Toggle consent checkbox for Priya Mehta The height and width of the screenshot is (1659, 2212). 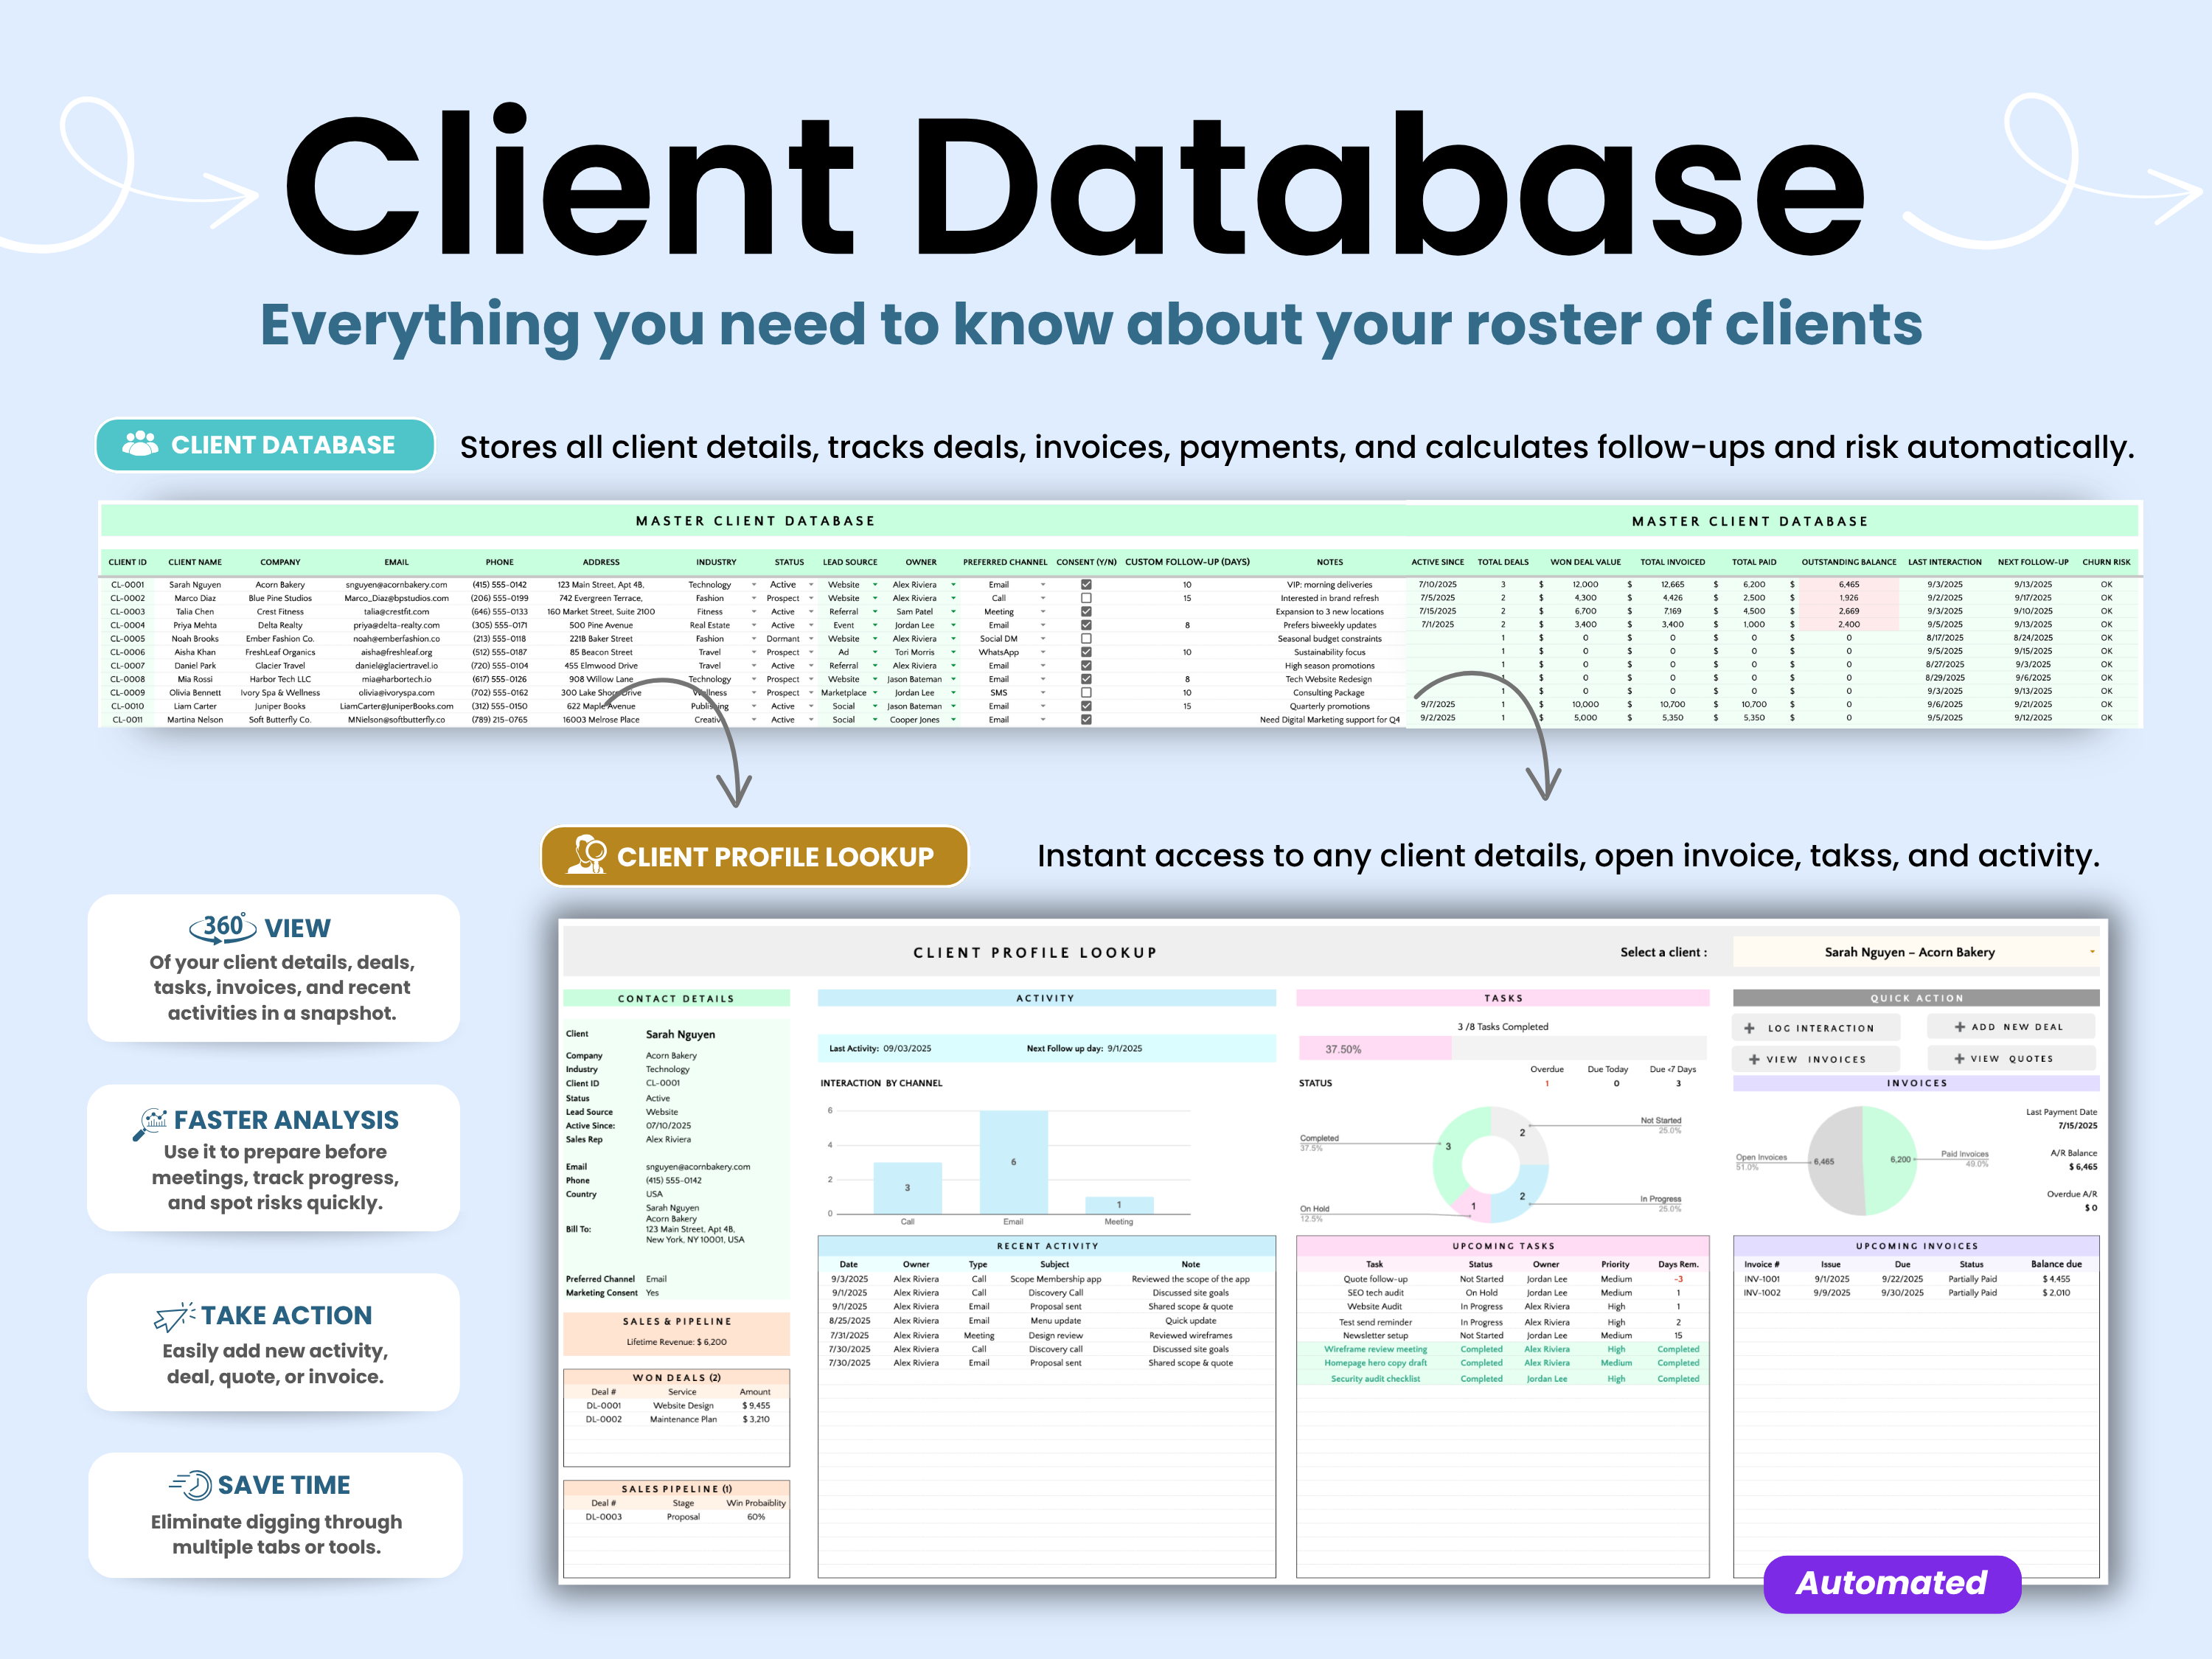[1086, 625]
